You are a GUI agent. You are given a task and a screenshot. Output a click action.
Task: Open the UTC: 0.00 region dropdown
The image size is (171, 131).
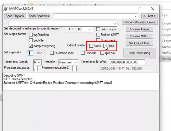(79, 29)
